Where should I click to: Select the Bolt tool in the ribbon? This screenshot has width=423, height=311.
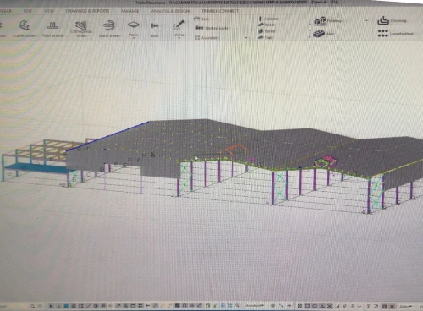click(x=155, y=29)
